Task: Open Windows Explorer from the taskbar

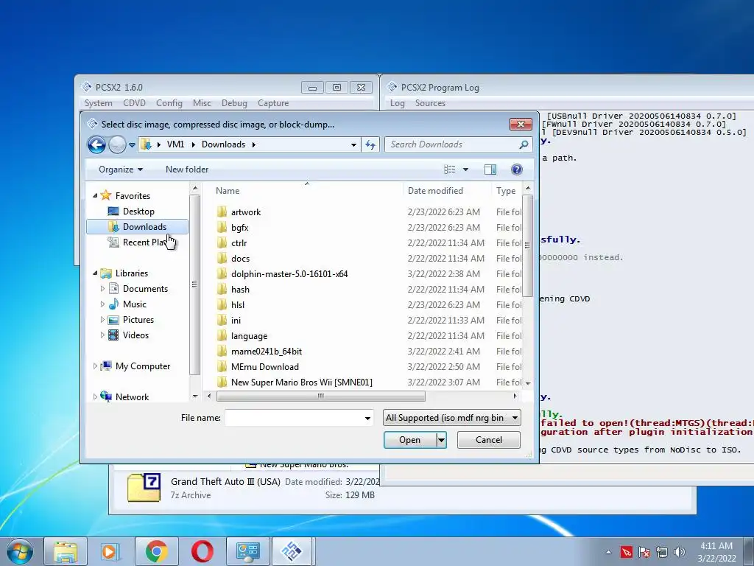Action: tap(66, 551)
